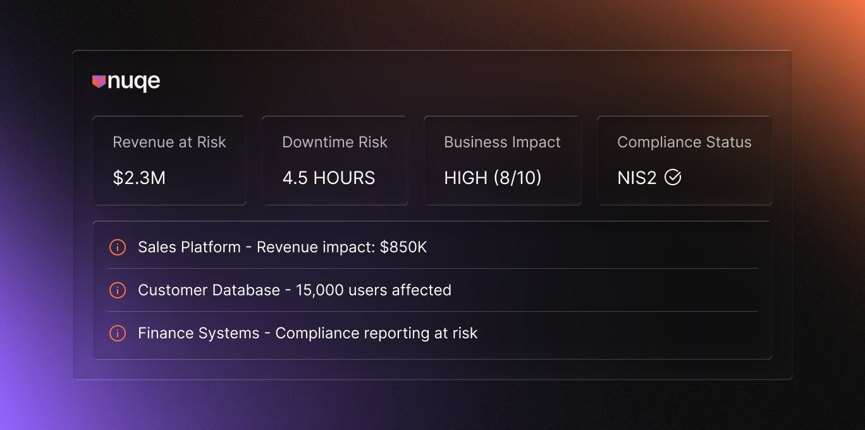Open the Sales Platform revenue impact entry
The image size is (865, 430).
coord(283,247)
